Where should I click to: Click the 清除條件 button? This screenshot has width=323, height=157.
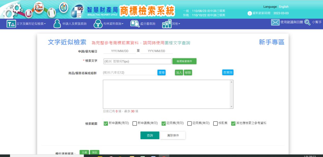[173, 135]
